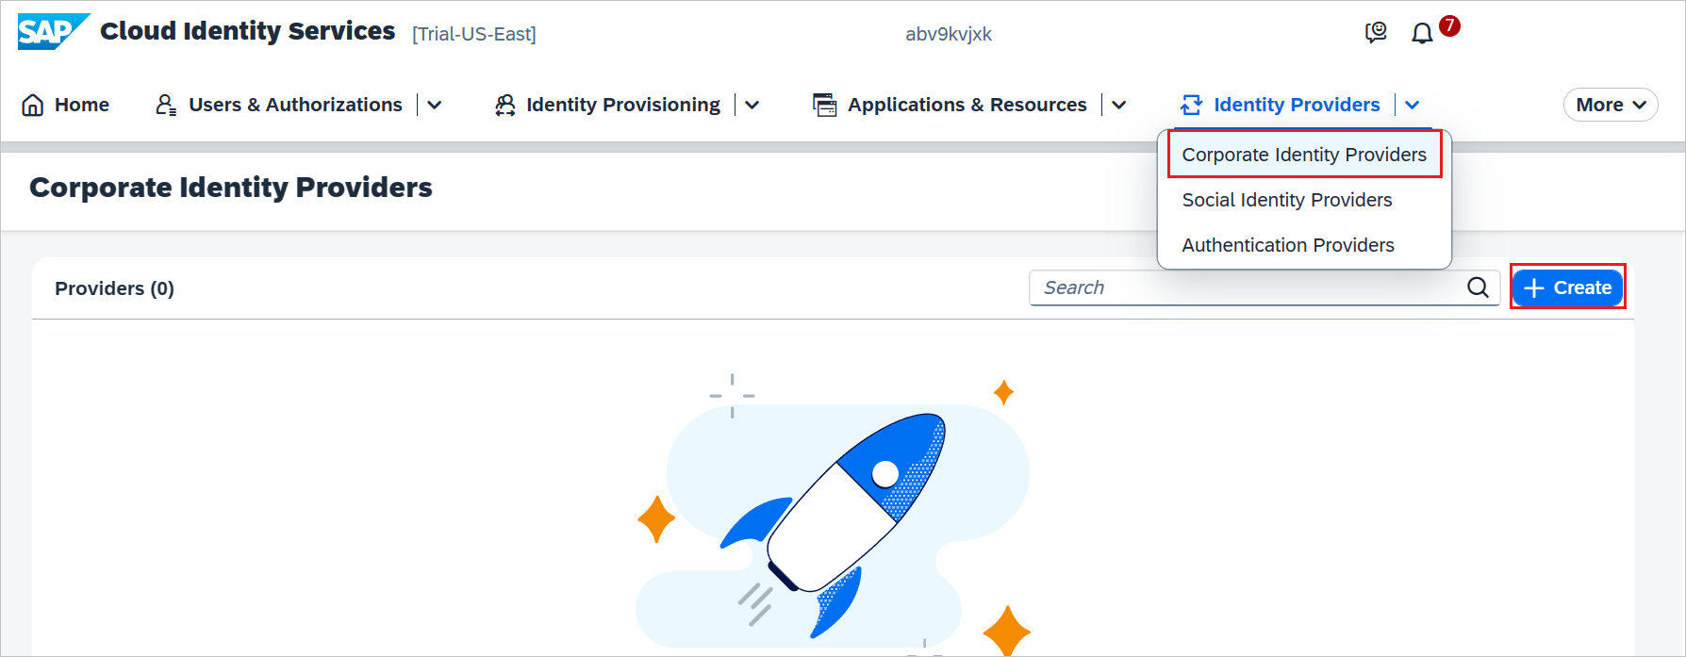Open notifications bell with 7 alerts

coord(1422,33)
